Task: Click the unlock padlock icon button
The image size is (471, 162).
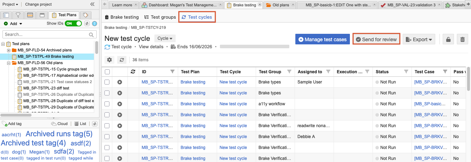Action: [448, 39]
